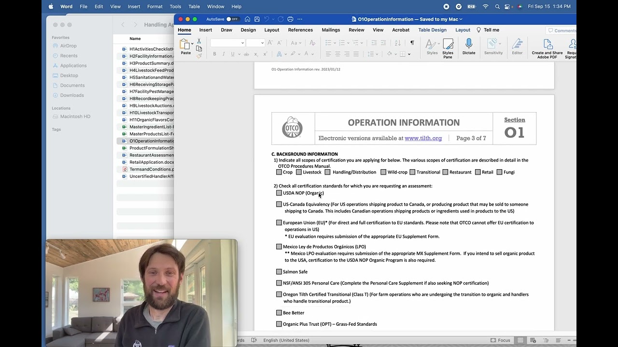618x347 pixels.
Task: Open the highlight color dropdown arrow
Action: [x=299, y=54]
